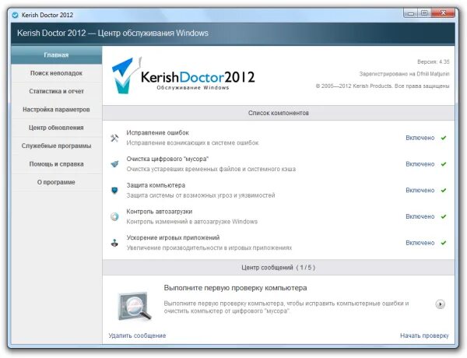Click the Начать проверку link
The width and height of the screenshot is (467, 358).
point(424,335)
